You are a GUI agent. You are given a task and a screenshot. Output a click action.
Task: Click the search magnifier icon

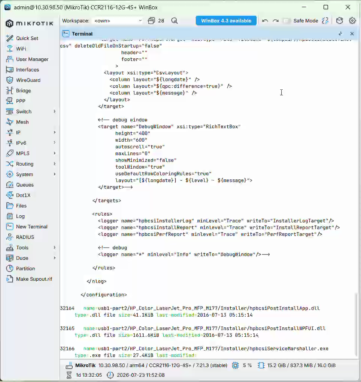coord(175,21)
